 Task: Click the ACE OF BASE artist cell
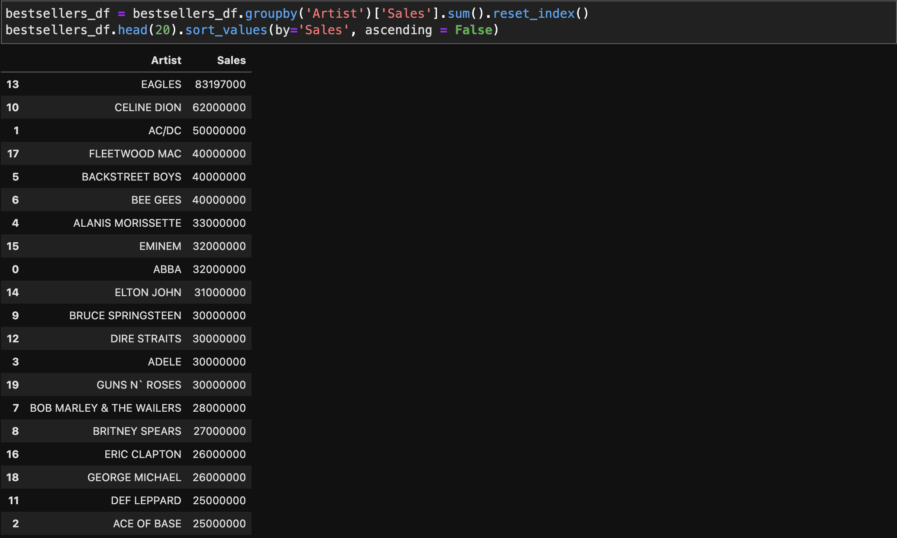(147, 523)
